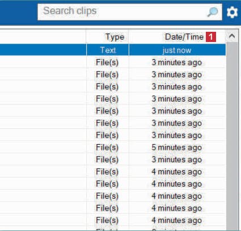This screenshot has height=231, width=241.
Task: Open settings via the gear icon
Action: point(232,12)
